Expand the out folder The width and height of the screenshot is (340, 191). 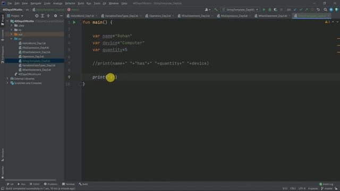coord(12,34)
